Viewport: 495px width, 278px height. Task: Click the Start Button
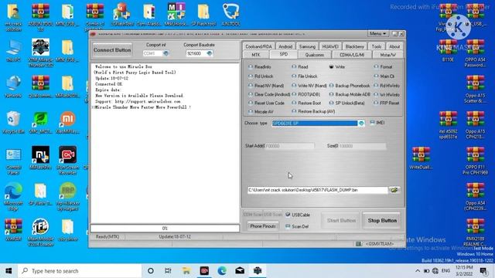(341, 221)
